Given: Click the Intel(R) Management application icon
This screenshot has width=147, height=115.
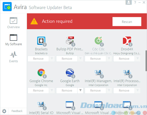Looking at the screenshot, I should click(x=98, y=72).
